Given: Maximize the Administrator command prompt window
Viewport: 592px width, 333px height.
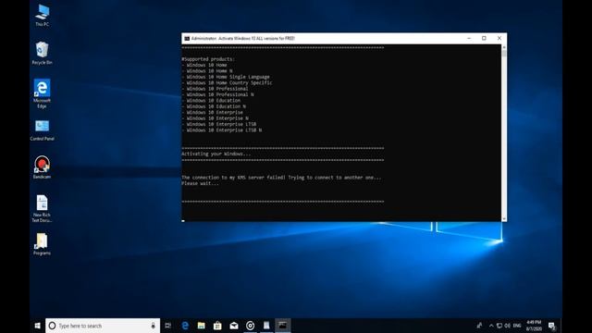Looking at the screenshot, I should (484, 38).
